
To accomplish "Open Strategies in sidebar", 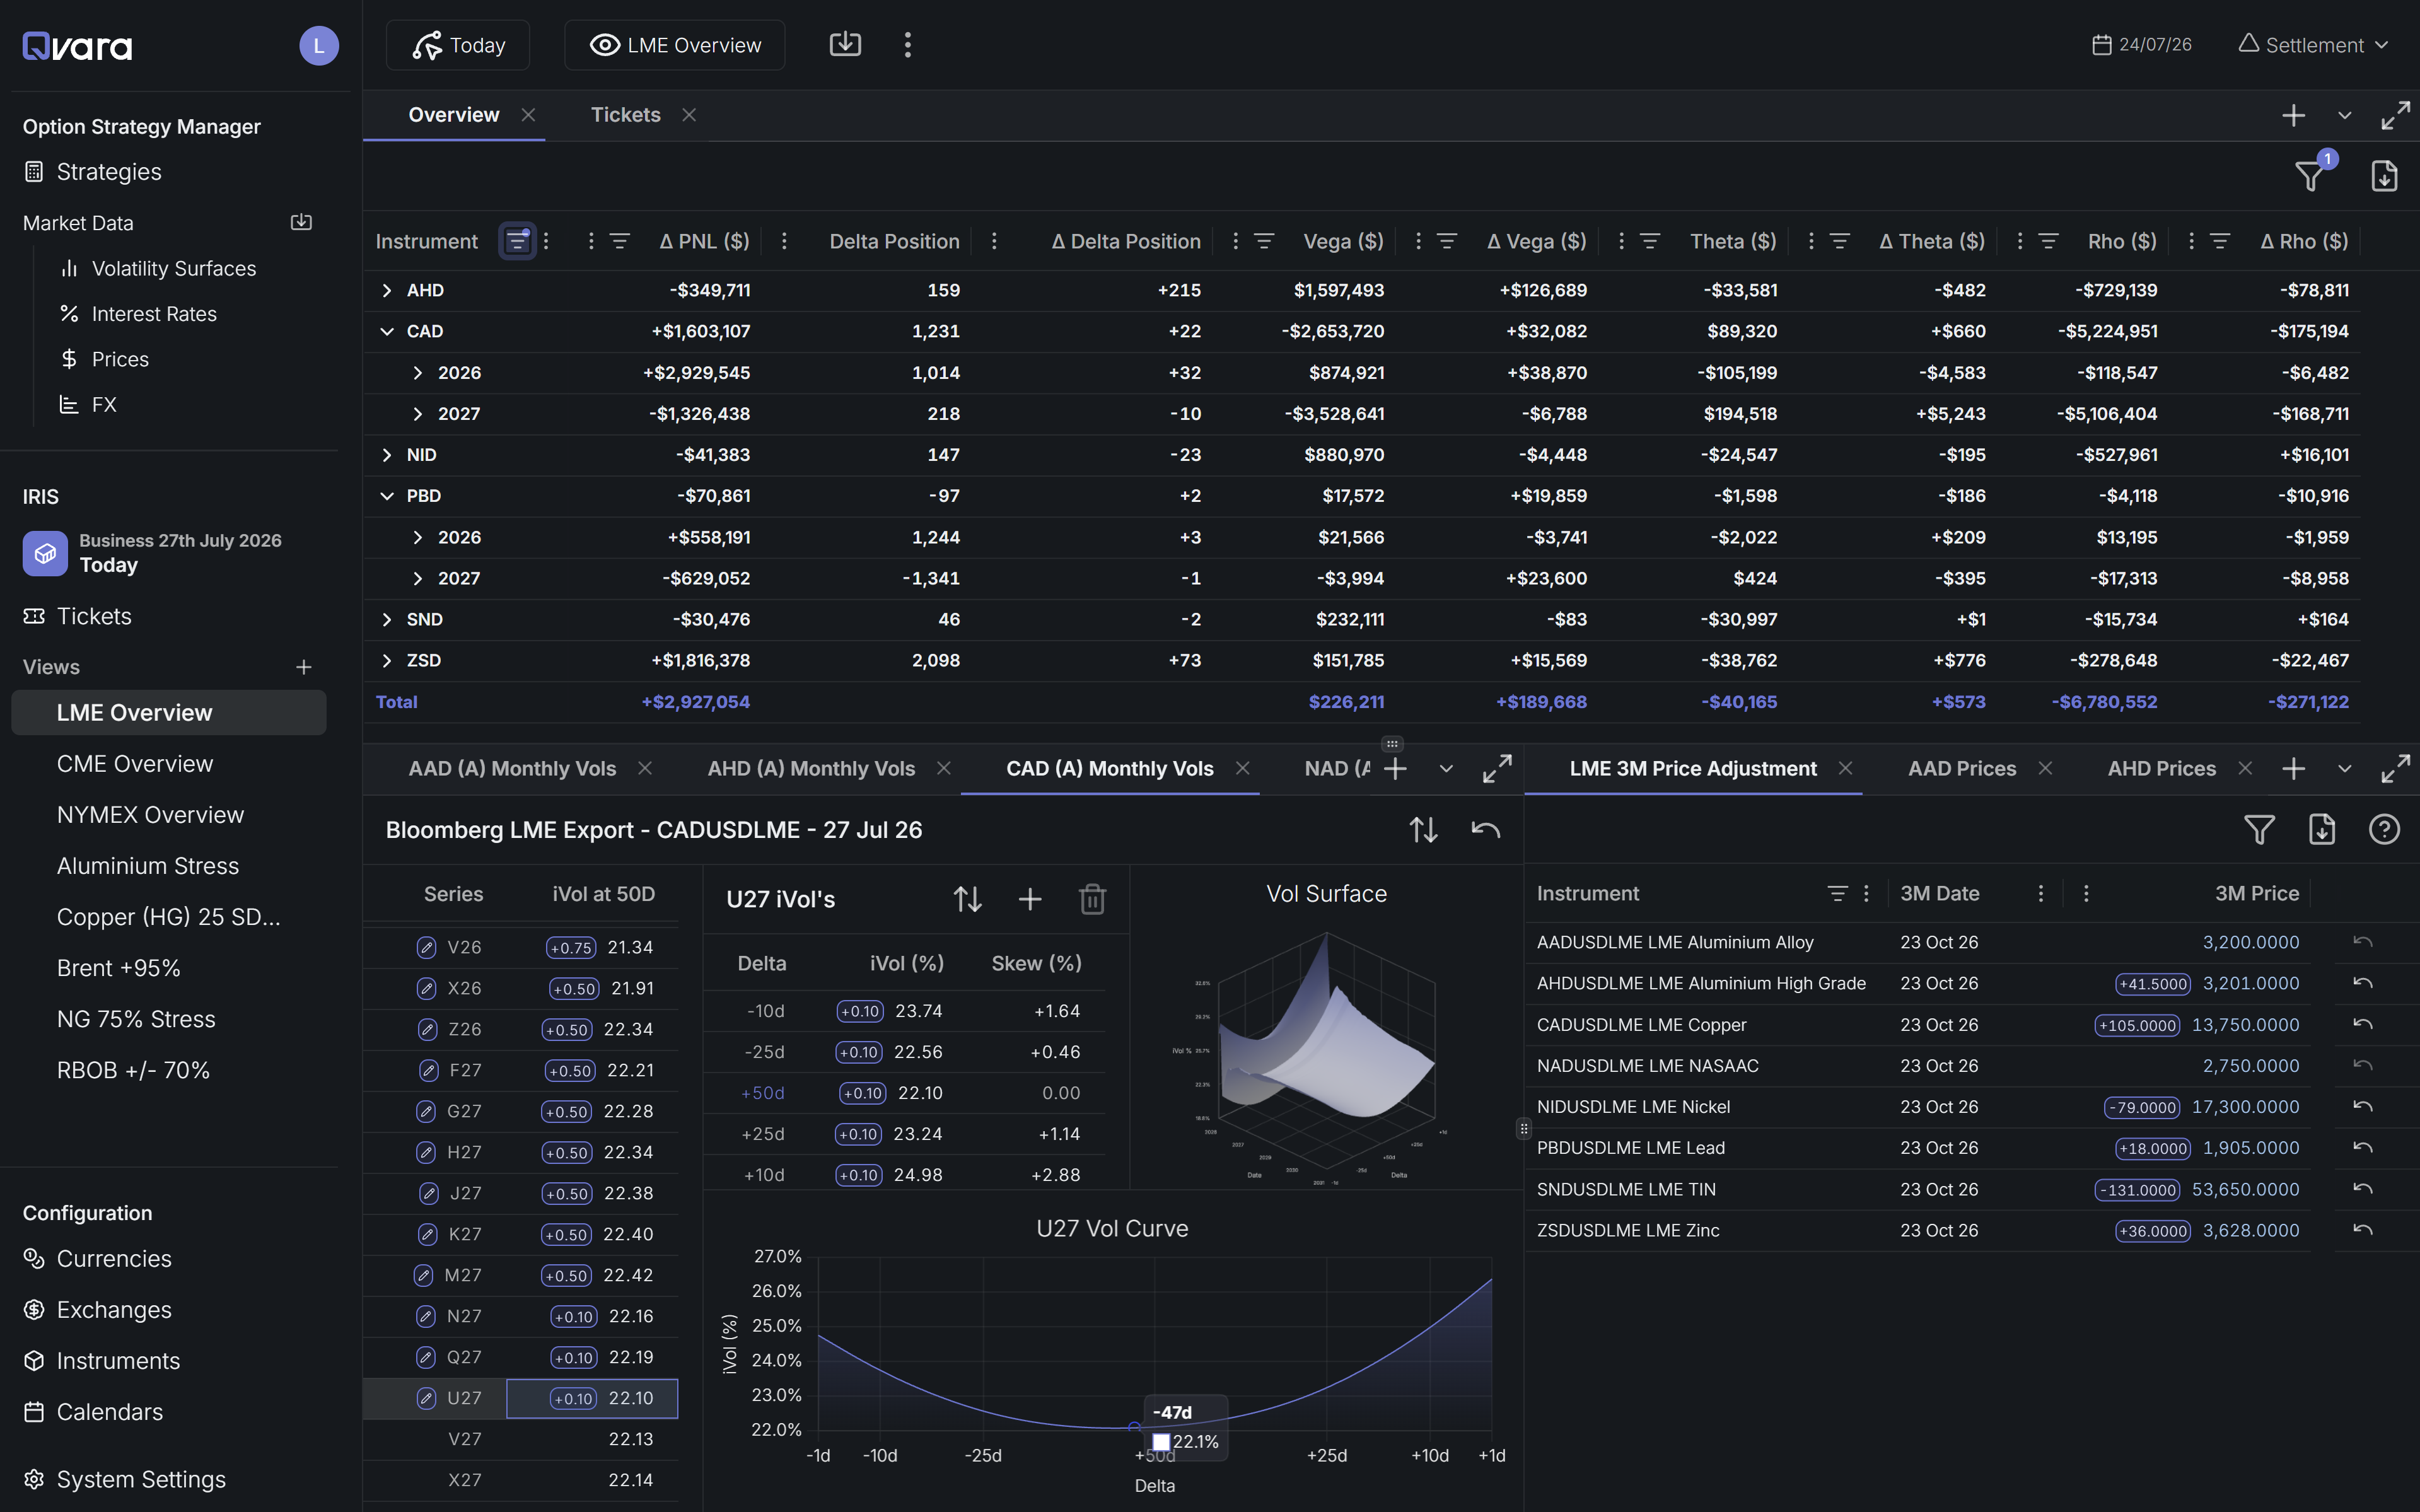I will 92,172.
